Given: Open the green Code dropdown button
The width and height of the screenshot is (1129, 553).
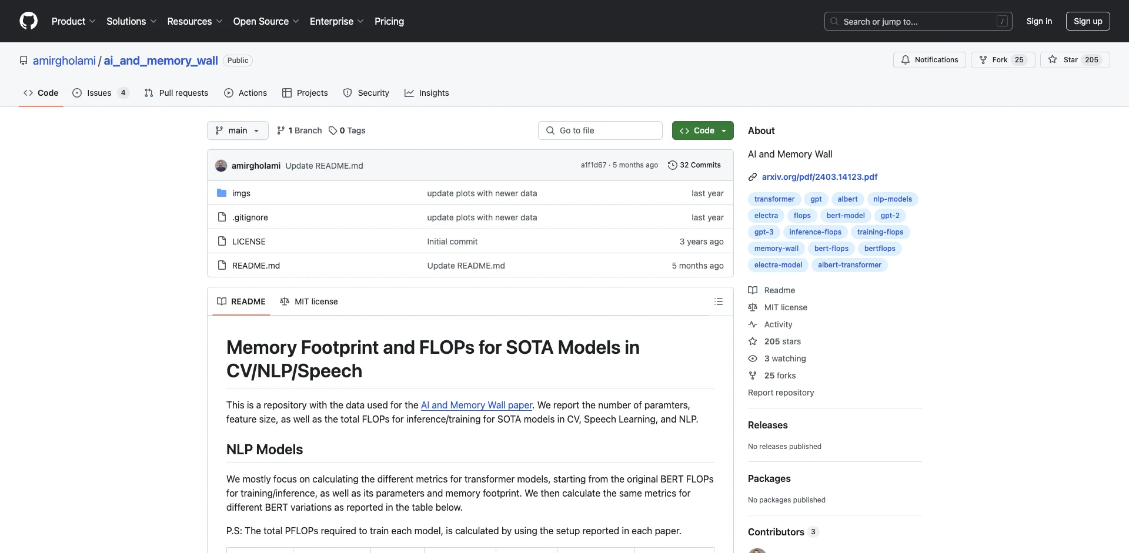Looking at the screenshot, I should click(703, 130).
